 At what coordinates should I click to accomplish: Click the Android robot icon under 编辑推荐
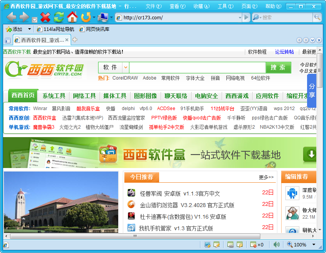292,193
